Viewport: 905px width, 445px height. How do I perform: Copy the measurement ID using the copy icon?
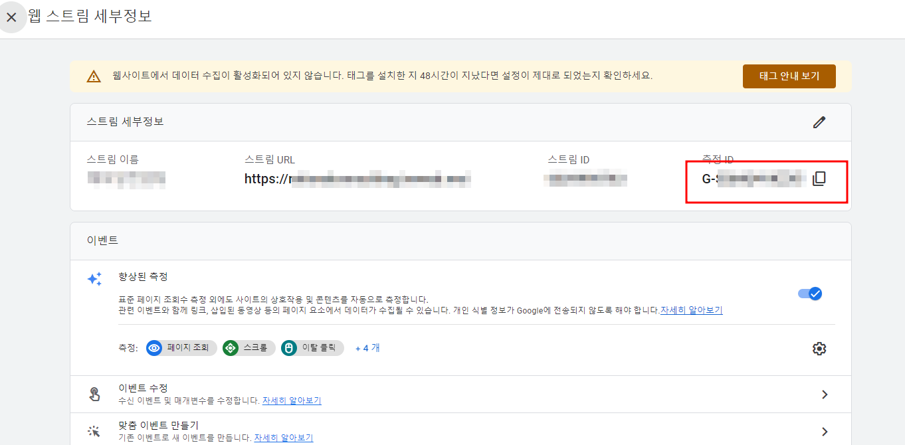point(819,178)
